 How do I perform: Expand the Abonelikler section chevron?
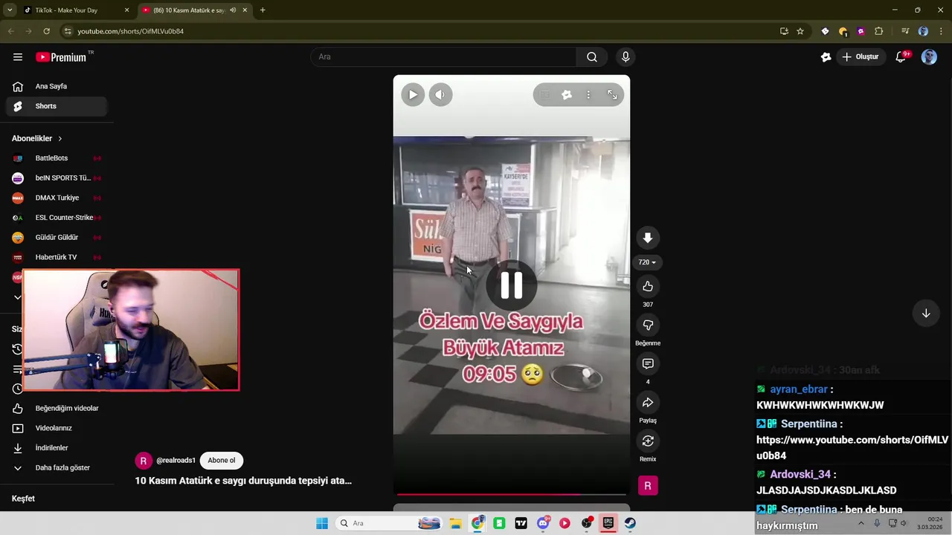pos(60,139)
